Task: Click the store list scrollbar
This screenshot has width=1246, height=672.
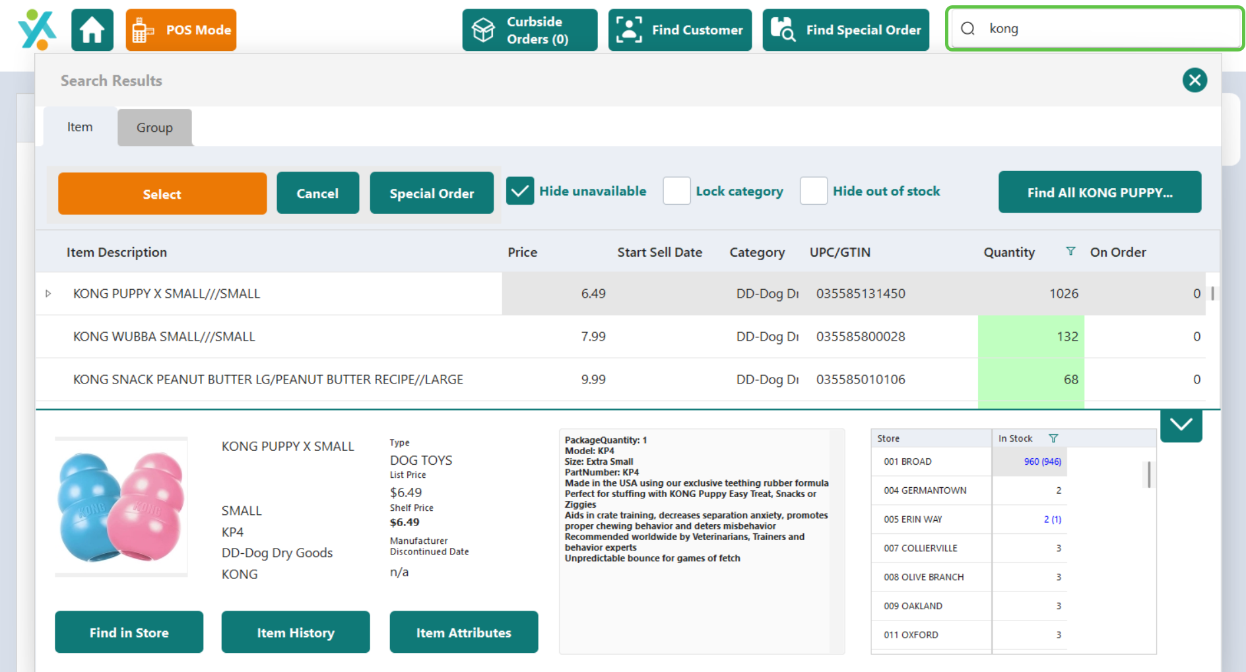Action: pos(1149,474)
